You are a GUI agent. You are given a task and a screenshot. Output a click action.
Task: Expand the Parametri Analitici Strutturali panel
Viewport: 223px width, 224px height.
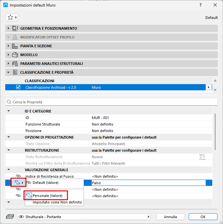(8, 64)
